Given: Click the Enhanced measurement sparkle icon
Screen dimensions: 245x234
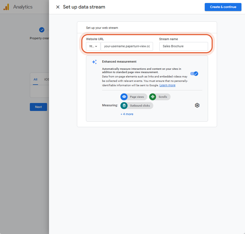Looking at the screenshot, I should [x=94, y=62].
